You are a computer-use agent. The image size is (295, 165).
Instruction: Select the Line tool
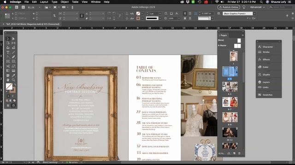coord(13,52)
